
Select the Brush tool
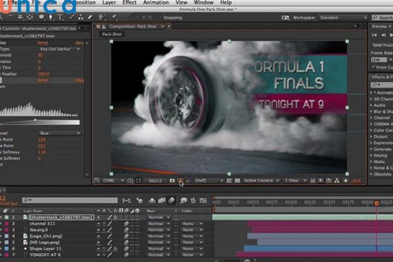click(71, 17)
